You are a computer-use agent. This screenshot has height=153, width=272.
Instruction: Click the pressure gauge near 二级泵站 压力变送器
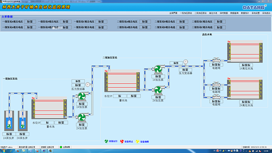pos(186,62)
